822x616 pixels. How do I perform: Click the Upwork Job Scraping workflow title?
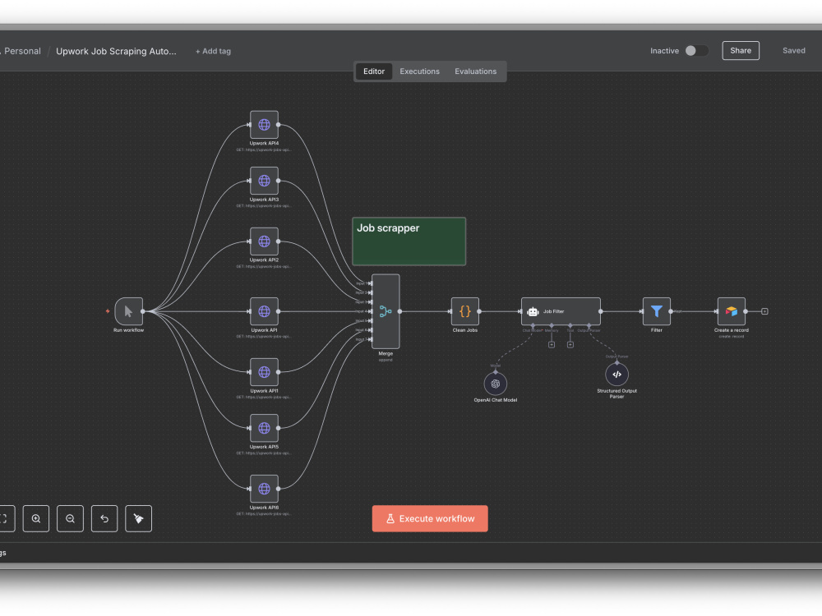[116, 51]
